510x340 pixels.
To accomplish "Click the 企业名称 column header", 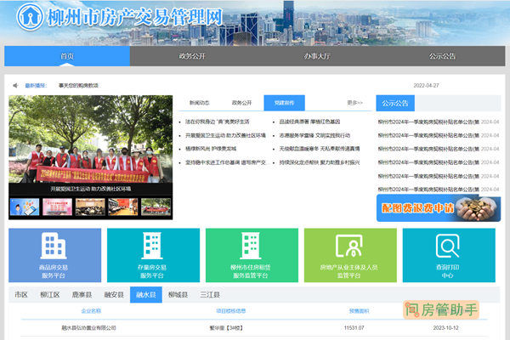I will click(x=91, y=311).
